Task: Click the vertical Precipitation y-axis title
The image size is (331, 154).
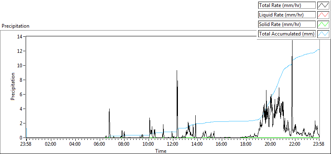Action: click(x=13, y=87)
